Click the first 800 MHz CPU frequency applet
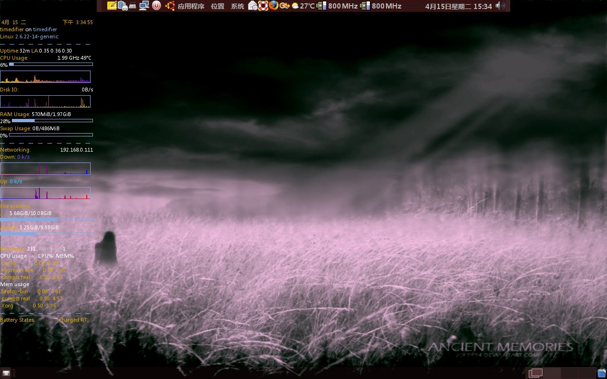The width and height of the screenshot is (607, 379). 337,6
